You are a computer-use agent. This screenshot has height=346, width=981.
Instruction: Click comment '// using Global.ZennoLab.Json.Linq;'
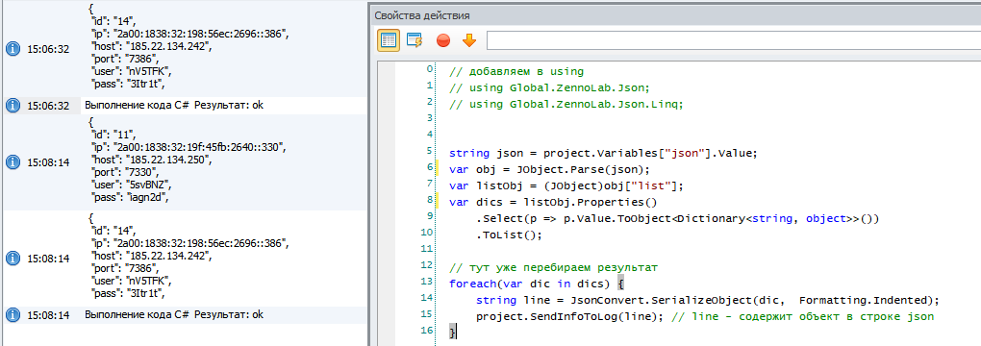pos(566,104)
